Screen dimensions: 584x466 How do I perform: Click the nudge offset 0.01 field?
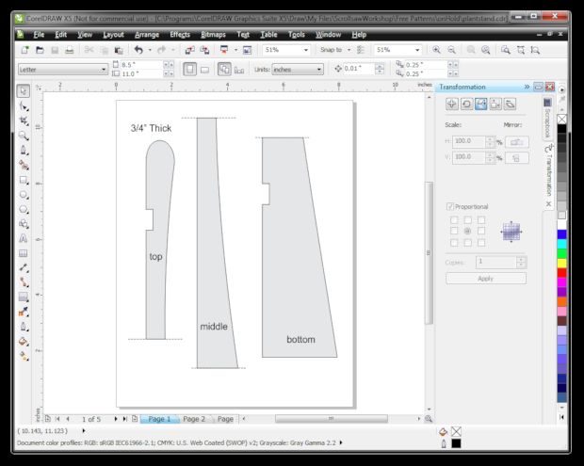pyautogui.click(x=358, y=69)
